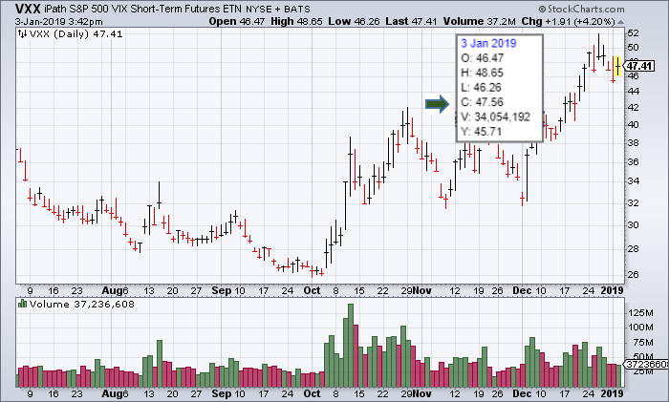This screenshot has height=402, width=669.
Task: Click the Dec label under the volume chart
Action: (x=522, y=393)
